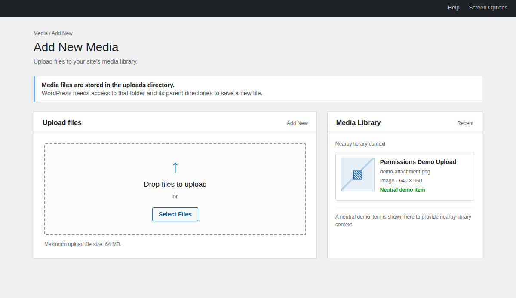Click the Media / Add New breadcrumb
516x298 pixels.
click(x=53, y=33)
